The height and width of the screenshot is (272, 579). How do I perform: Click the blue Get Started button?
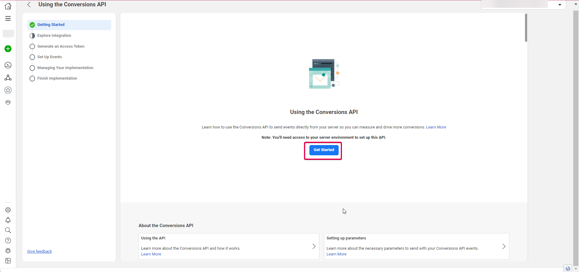[x=324, y=150]
